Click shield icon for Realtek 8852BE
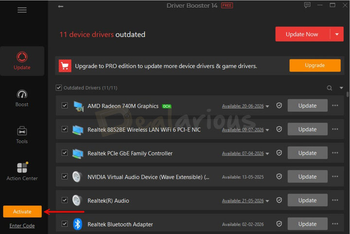The width and height of the screenshot is (350, 234). click(279, 129)
